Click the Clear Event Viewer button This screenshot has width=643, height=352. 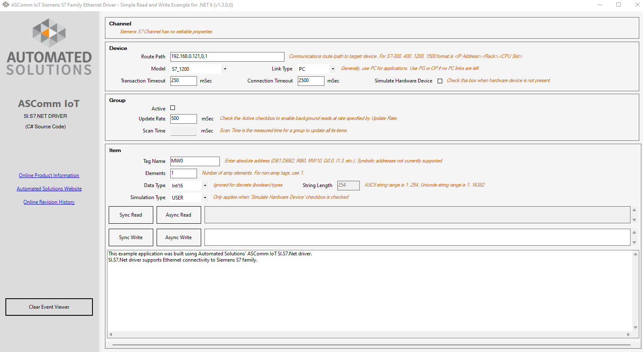click(49, 307)
